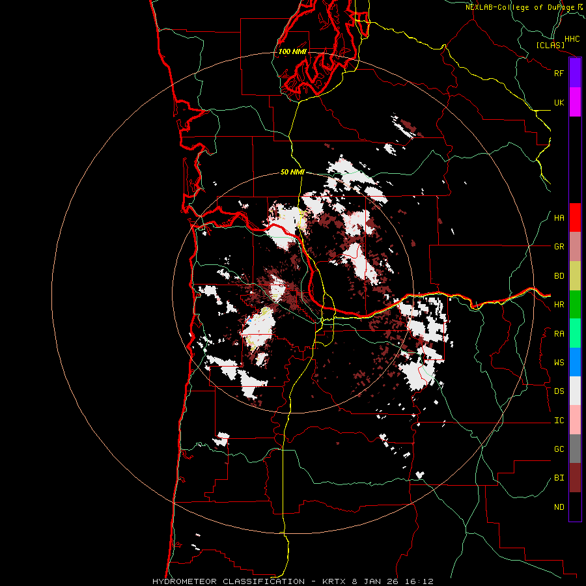Click the [CLAS] legend header text
The height and width of the screenshot is (586, 586).
(x=550, y=45)
